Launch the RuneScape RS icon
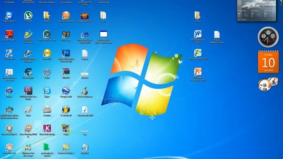283x159 pixels. [66, 34]
